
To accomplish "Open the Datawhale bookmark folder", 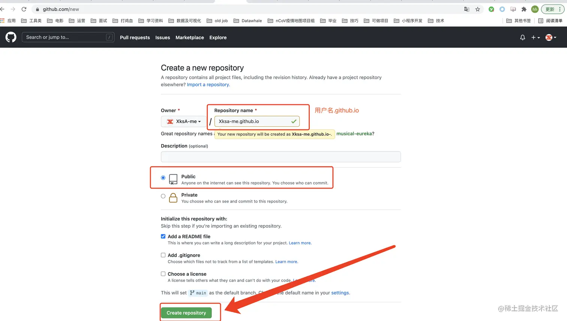I will point(248,21).
